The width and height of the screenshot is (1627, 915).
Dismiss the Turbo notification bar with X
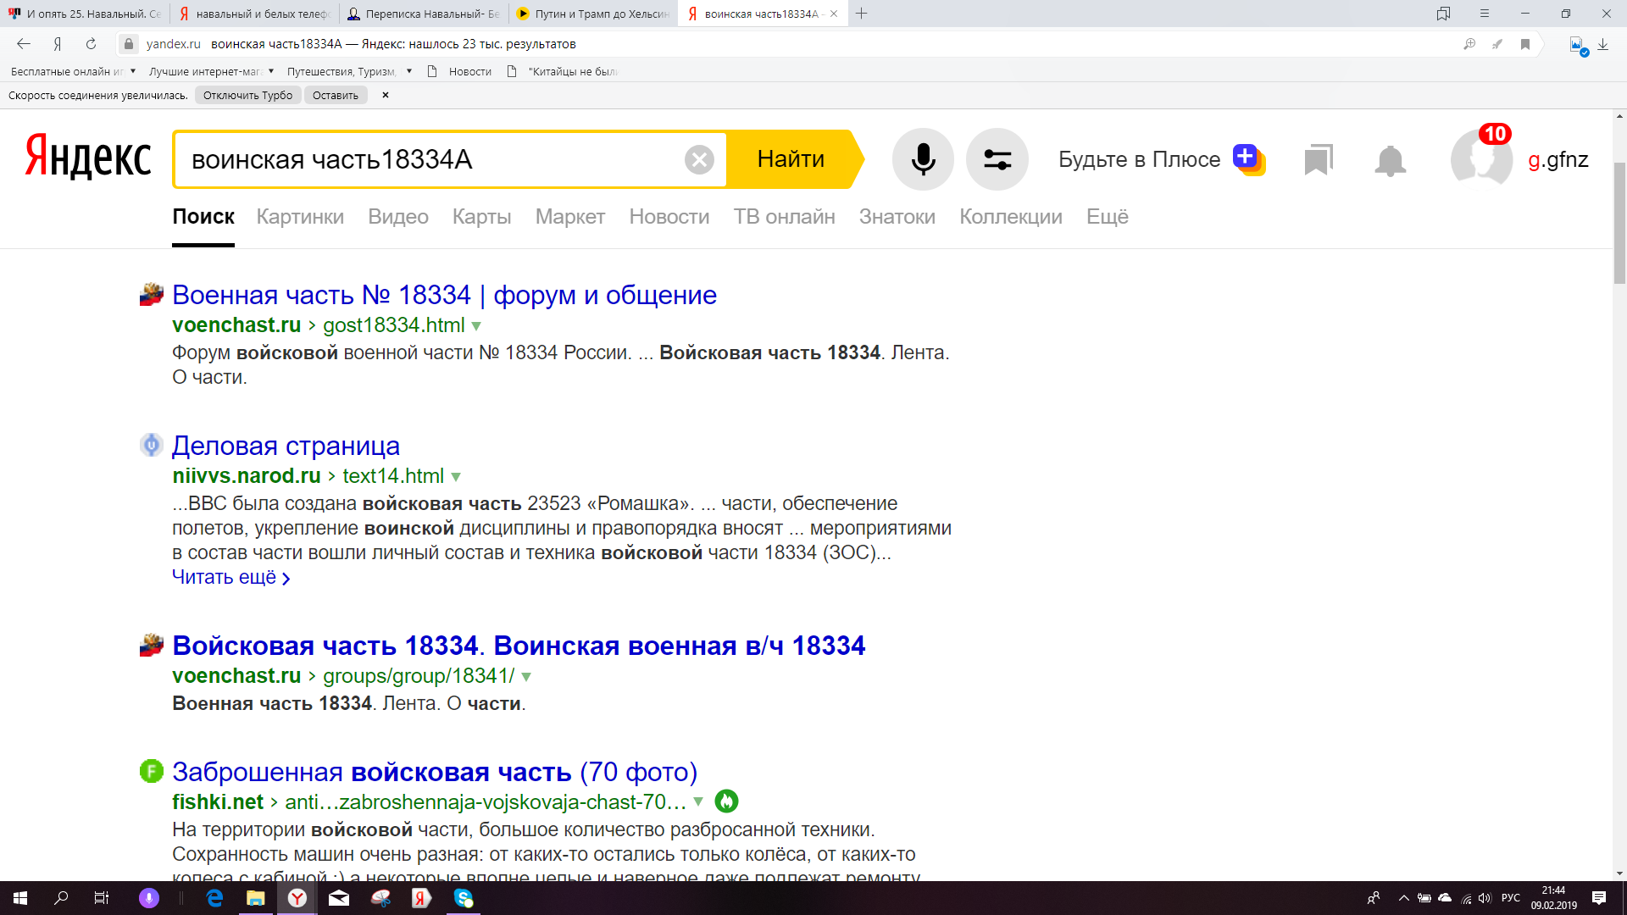(x=385, y=95)
